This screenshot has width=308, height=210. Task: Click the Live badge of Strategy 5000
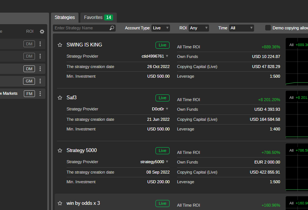pos(163,151)
